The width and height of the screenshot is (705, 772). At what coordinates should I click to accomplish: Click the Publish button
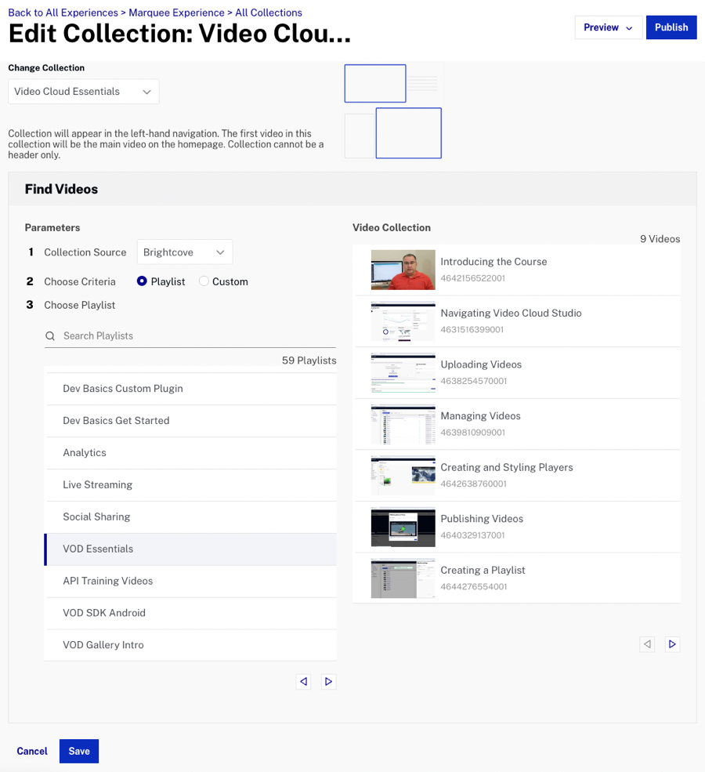[671, 27]
